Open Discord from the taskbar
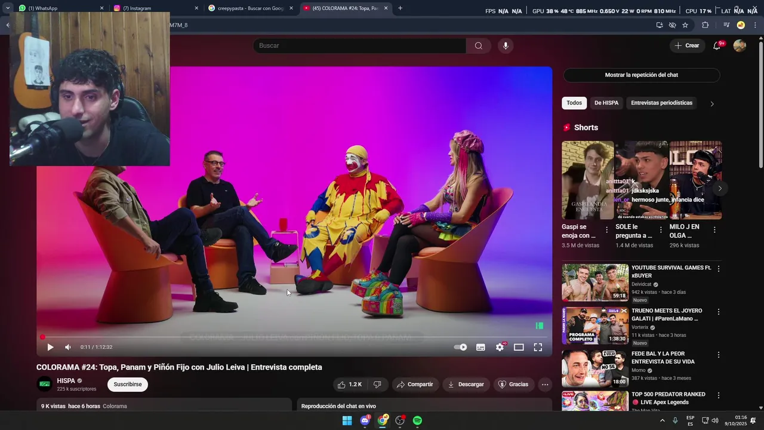 365,420
